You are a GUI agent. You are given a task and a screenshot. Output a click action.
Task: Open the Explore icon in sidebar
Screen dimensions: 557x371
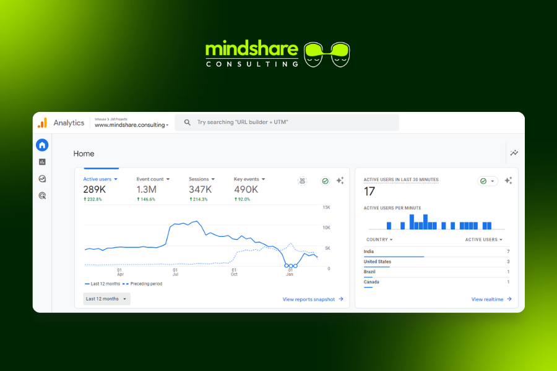42,179
